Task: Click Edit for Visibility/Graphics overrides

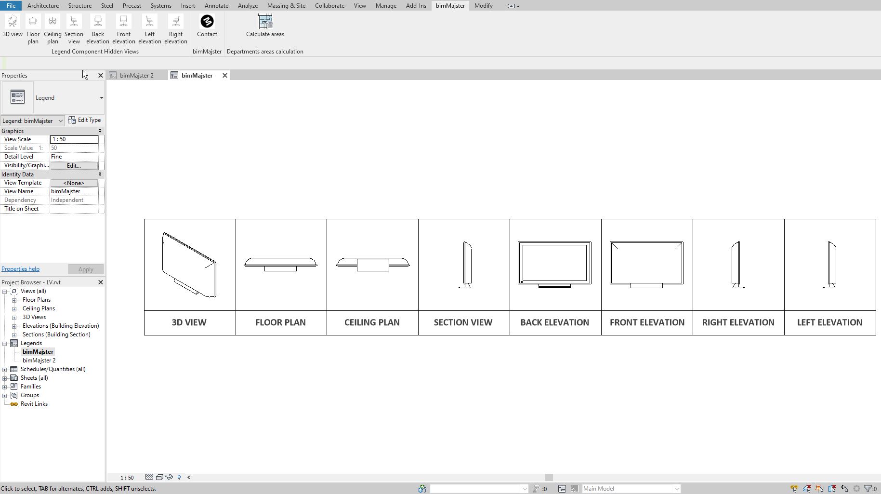Action: point(74,165)
